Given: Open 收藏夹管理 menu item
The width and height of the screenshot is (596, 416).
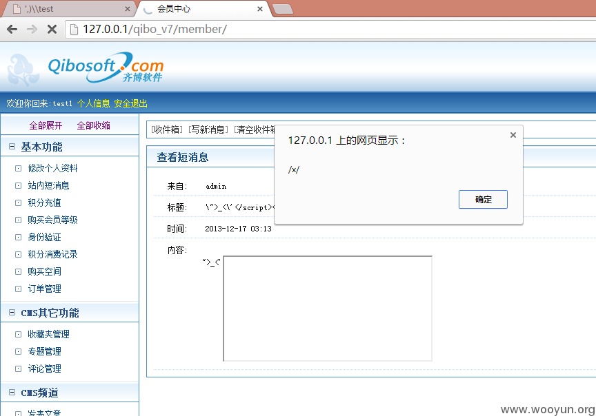Looking at the screenshot, I should pyautogui.click(x=48, y=335).
